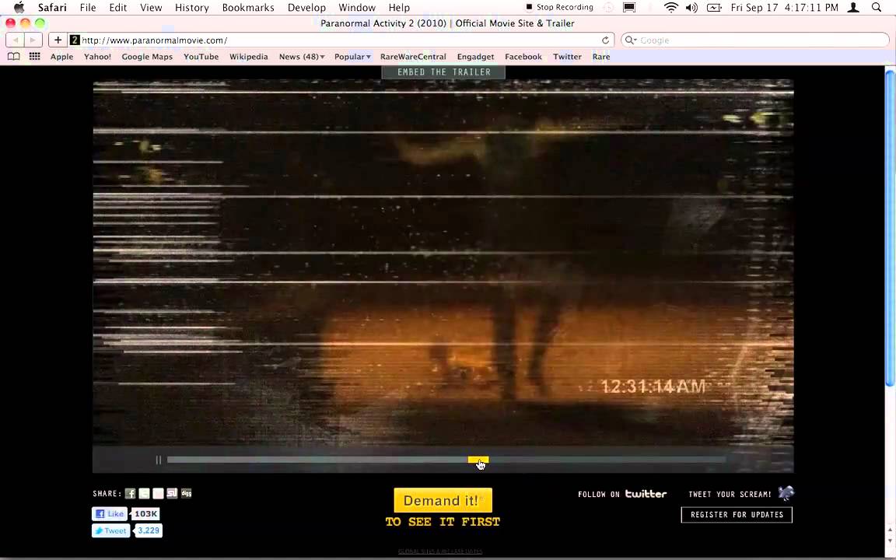Open the YouTube bookmark

(201, 57)
